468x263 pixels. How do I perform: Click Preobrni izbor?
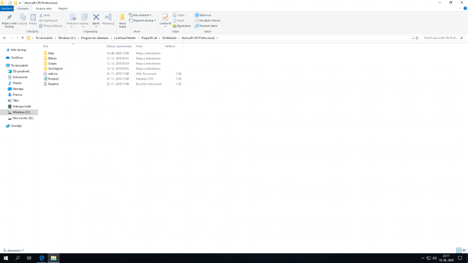tap(207, 26)
